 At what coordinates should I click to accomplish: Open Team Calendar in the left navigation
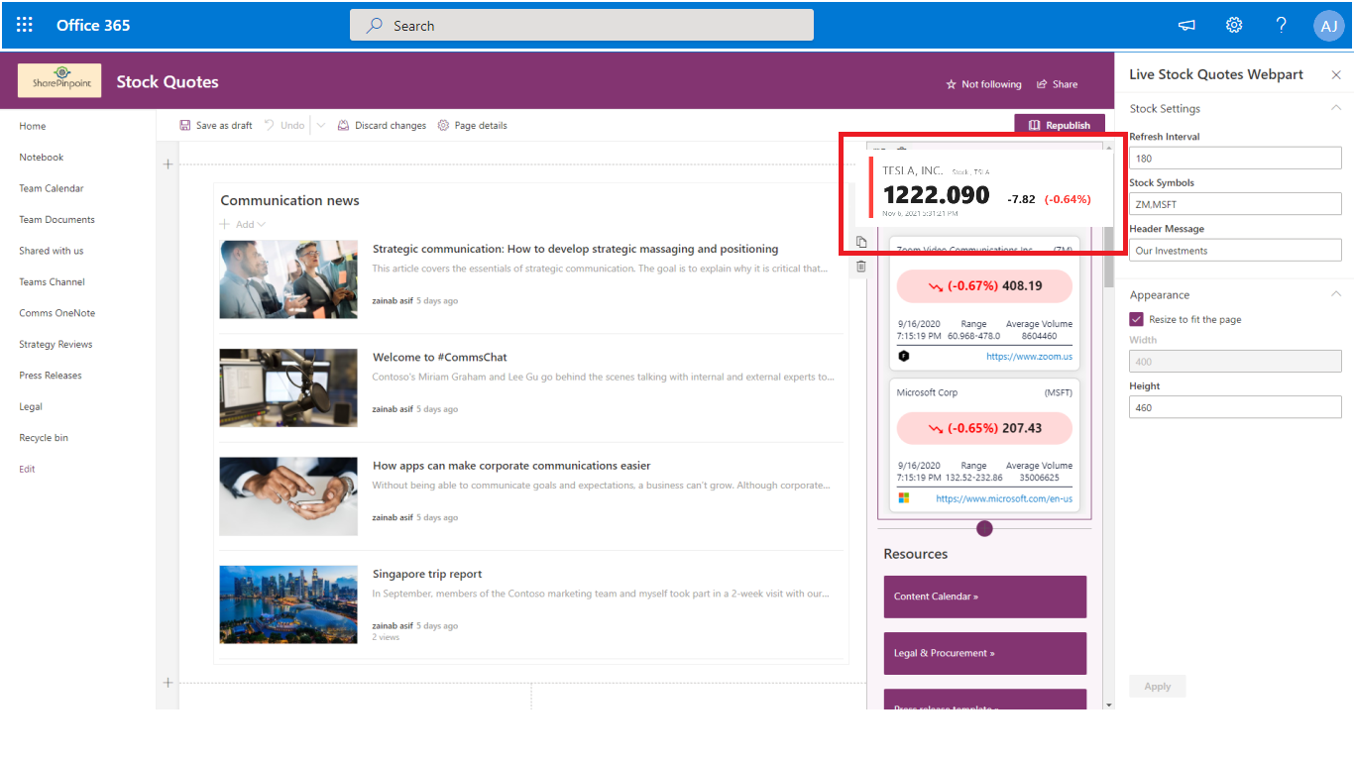coord(52,188)
